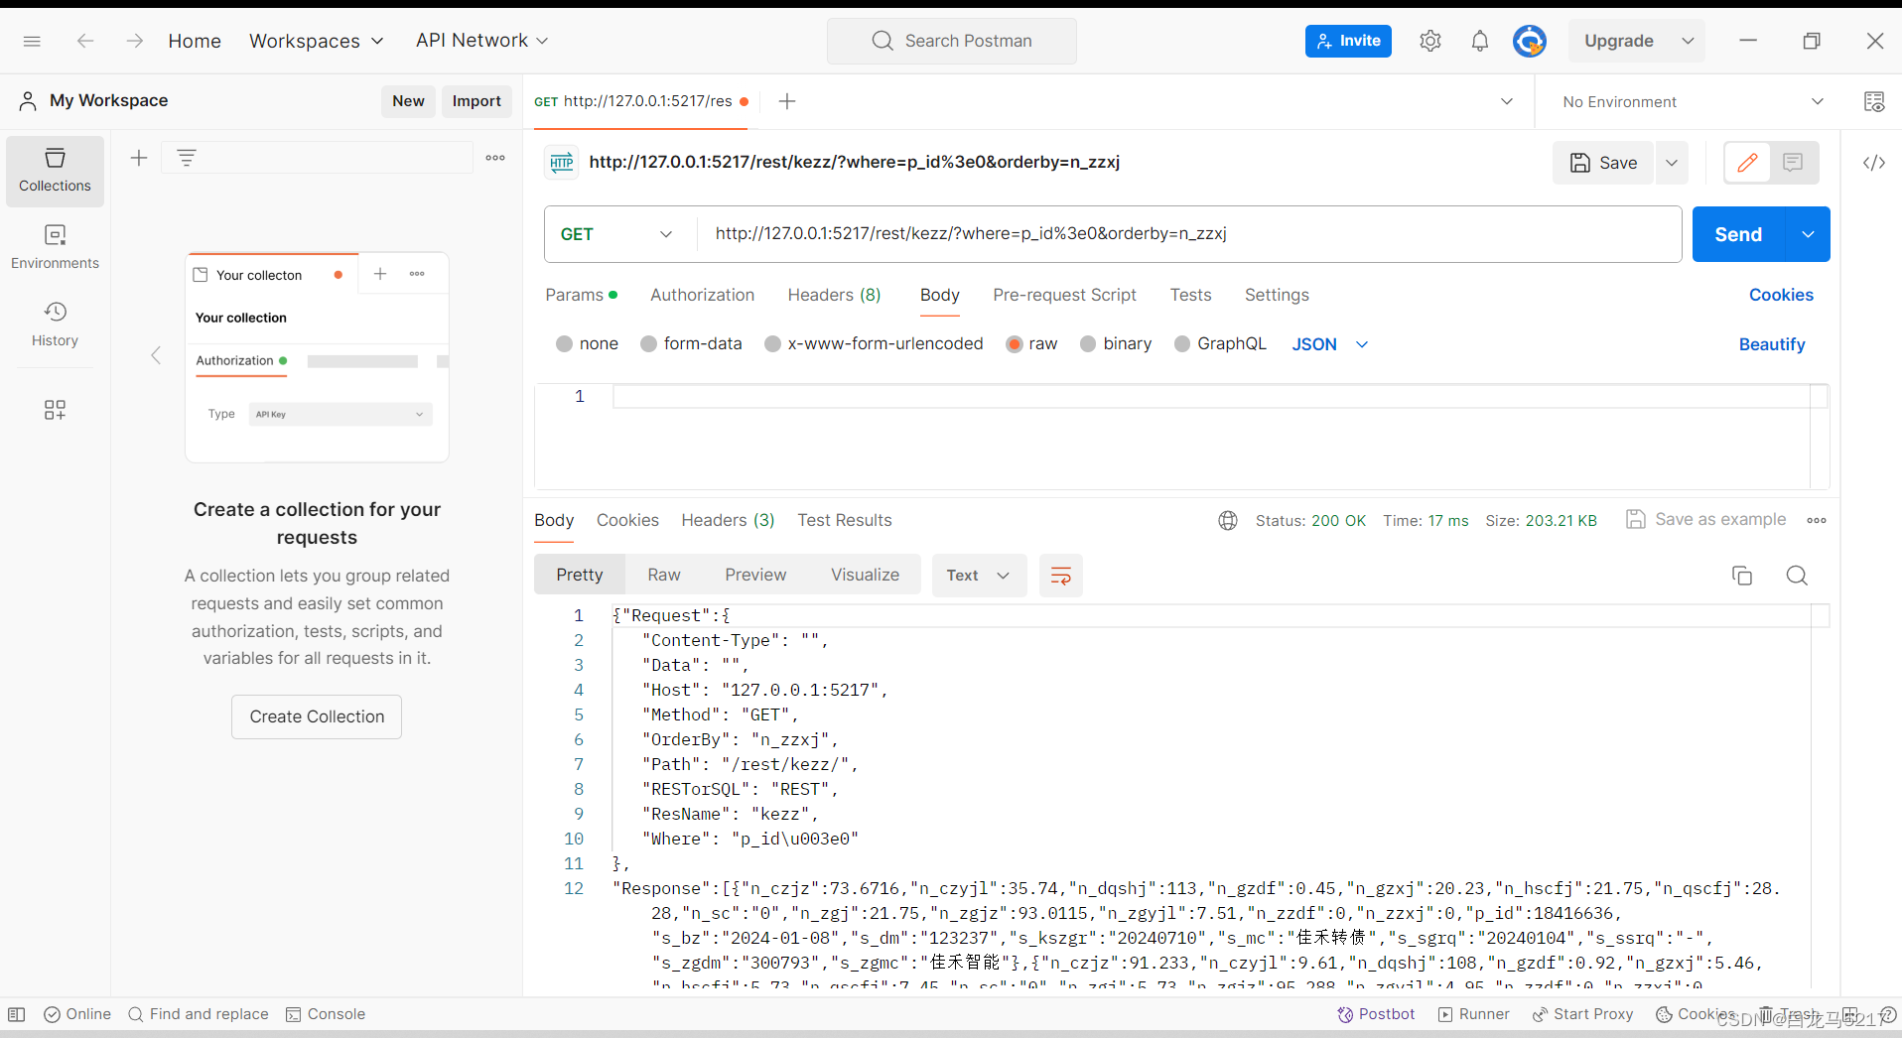Open the Text response format dropdown

point(978,576)
